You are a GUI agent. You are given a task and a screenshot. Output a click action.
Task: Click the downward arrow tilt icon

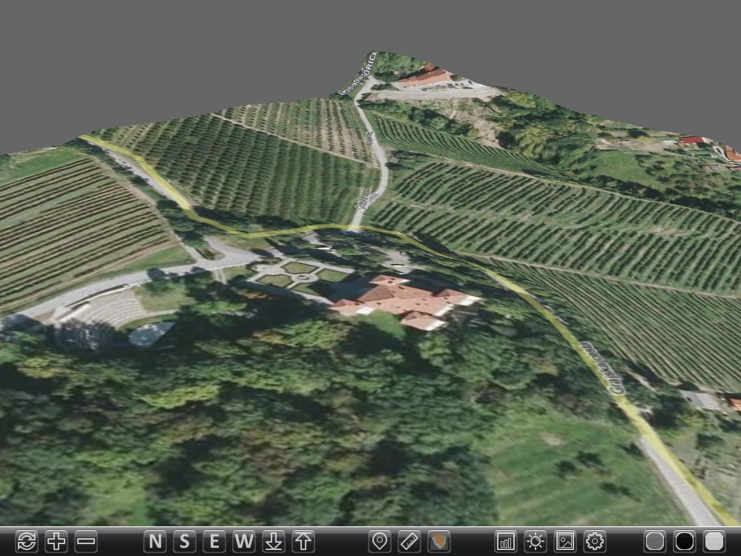pyautogui.click(x=273, y=541)
